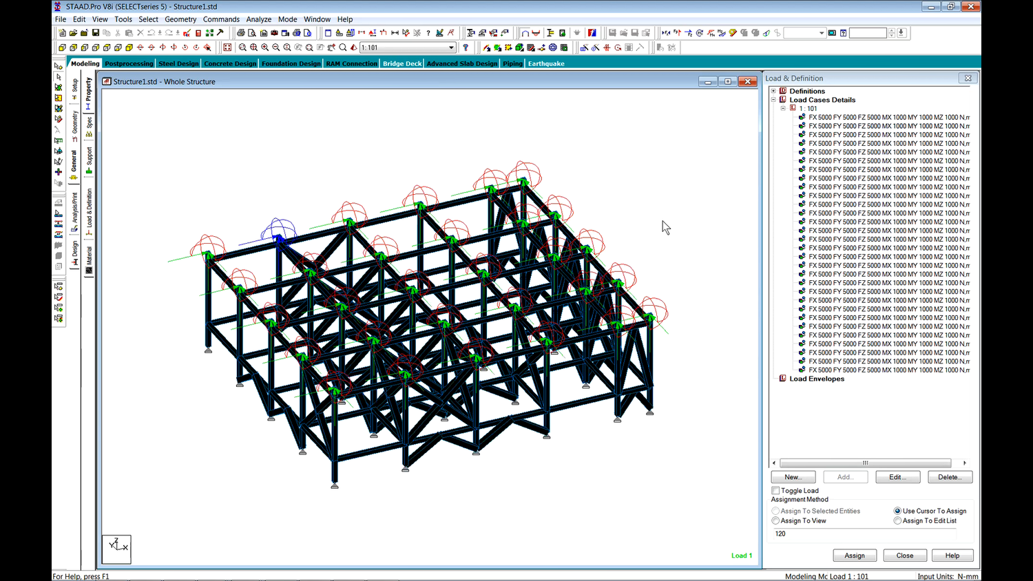Enable the Toggle Load checkbox
The image size is (1033, 581).
[775, 490]
